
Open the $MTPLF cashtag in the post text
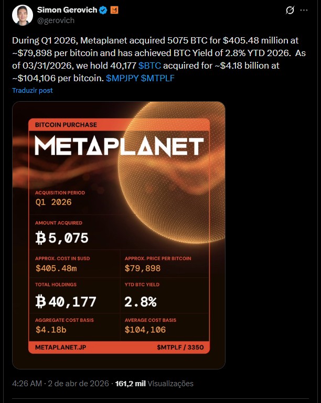157,78
